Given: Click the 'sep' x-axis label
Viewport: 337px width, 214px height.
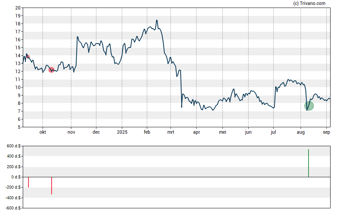Looking at the screenshot, I should pos(326,132).
